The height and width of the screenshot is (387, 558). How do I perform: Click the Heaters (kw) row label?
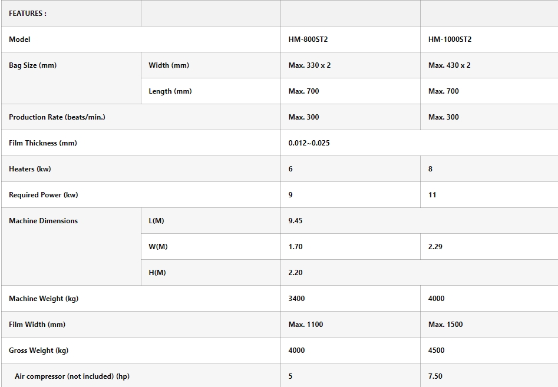tap(30, 169)
